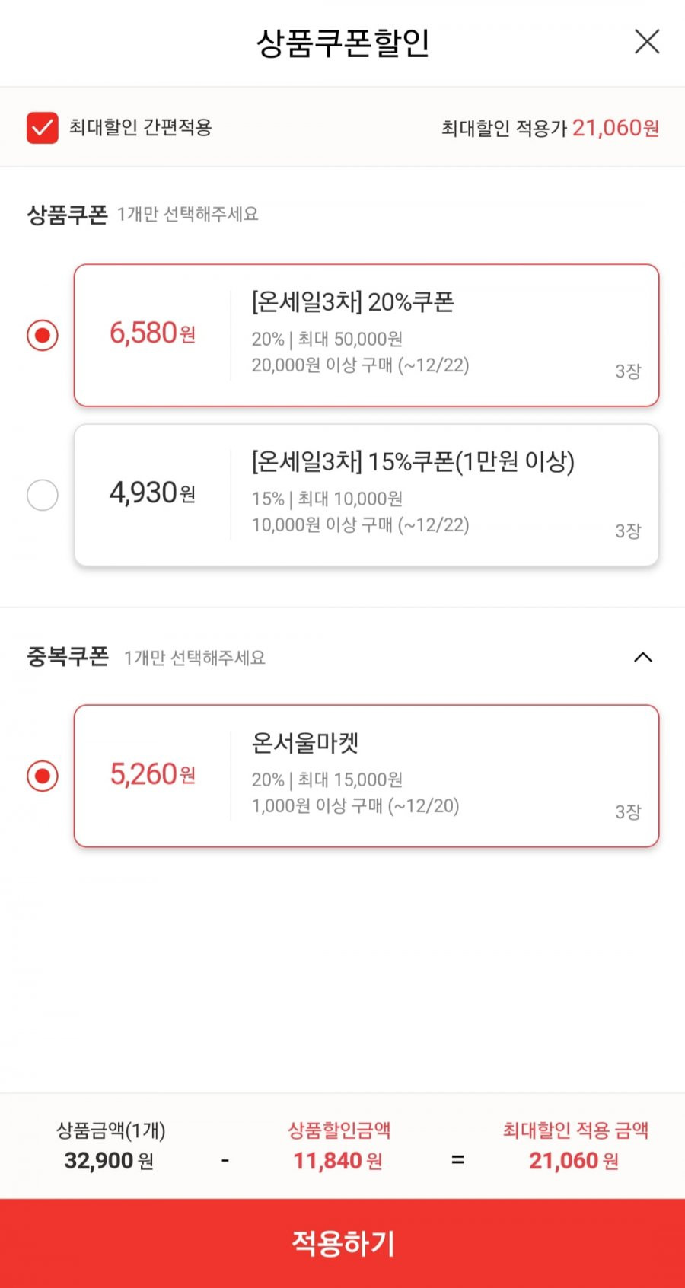Close the 상품쿠폰할인 dialog with X icon
685x1288 pixels.
coord(647,42)
